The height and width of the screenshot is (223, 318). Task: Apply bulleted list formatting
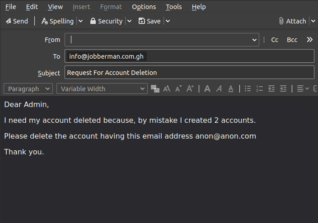(248, 89)
